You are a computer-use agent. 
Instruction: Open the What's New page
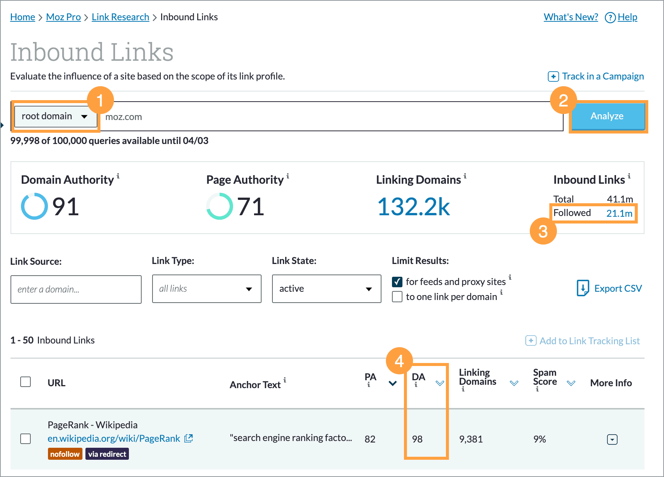click(x=571, y=17)
